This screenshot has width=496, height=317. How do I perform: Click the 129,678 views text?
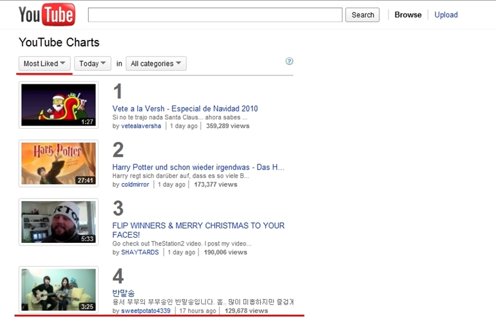[x=247, y=311]
